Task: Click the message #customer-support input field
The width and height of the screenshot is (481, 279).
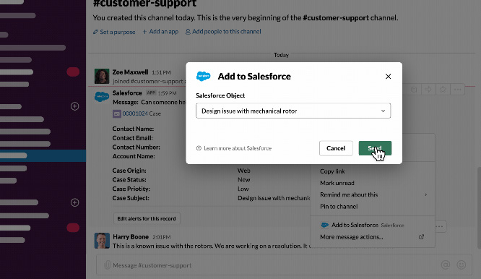Action: click(284, 265)
